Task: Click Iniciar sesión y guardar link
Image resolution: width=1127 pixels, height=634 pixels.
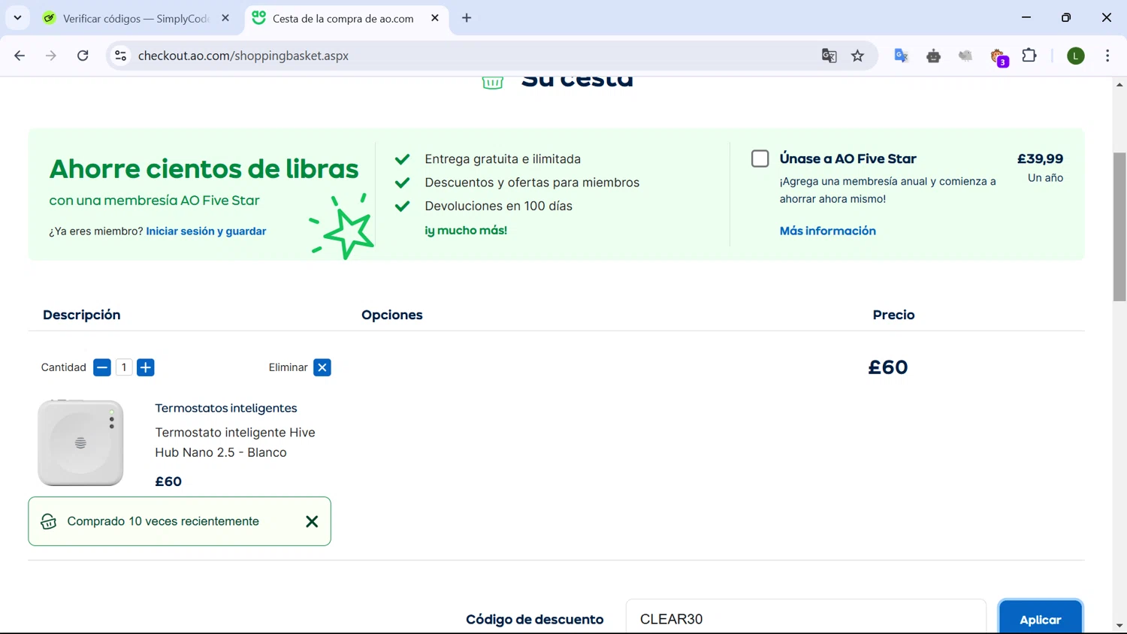Action: pos(206,231)
